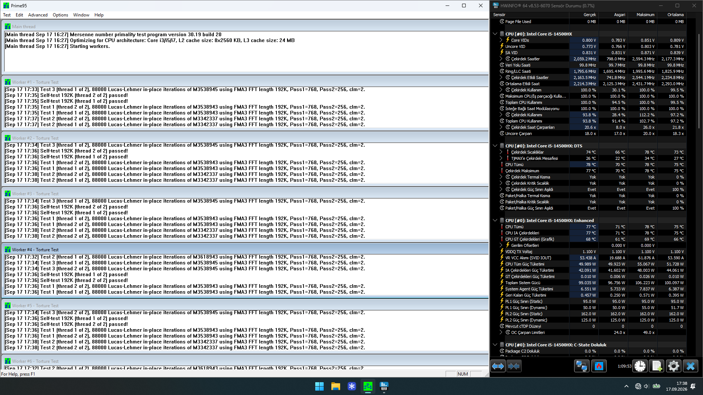Click the Worker #5 window icon
This screenshot has width=703, height=395.
point(8,306)
